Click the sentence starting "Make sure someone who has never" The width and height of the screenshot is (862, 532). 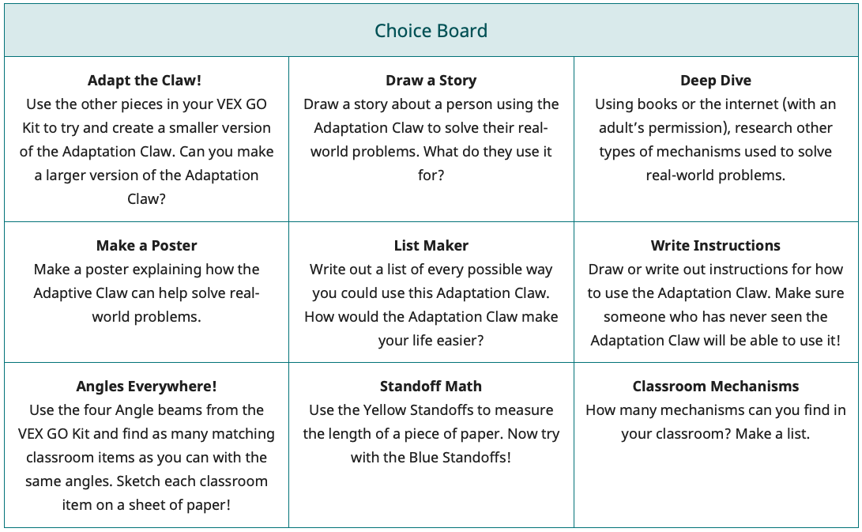pos(715,329)
